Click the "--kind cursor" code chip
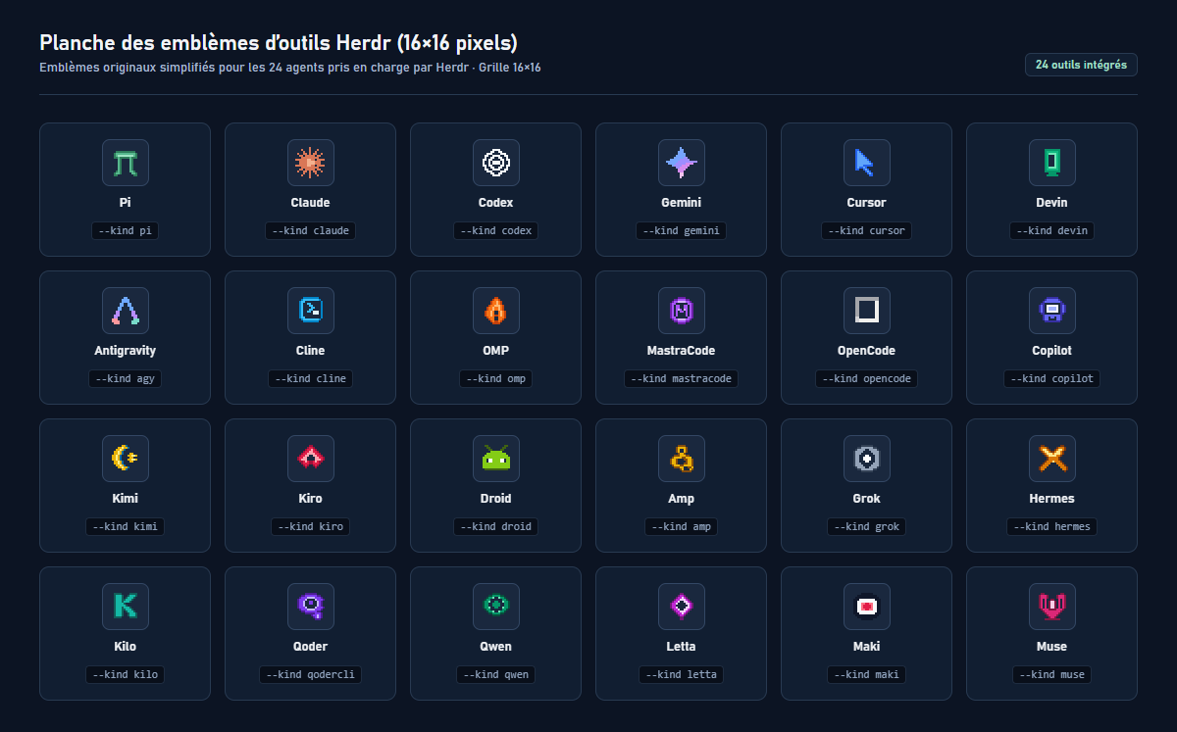Image resolution: width=1177 pixels, height=732 pixels. pyautogui.click(x=866, y=231)
